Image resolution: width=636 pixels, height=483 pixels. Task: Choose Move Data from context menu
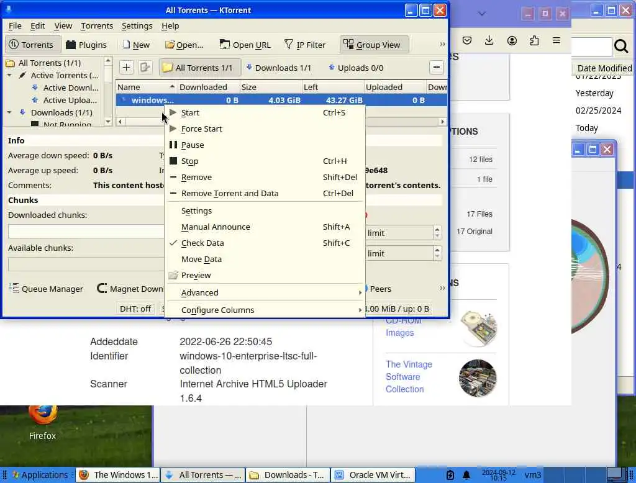point(265,260)
